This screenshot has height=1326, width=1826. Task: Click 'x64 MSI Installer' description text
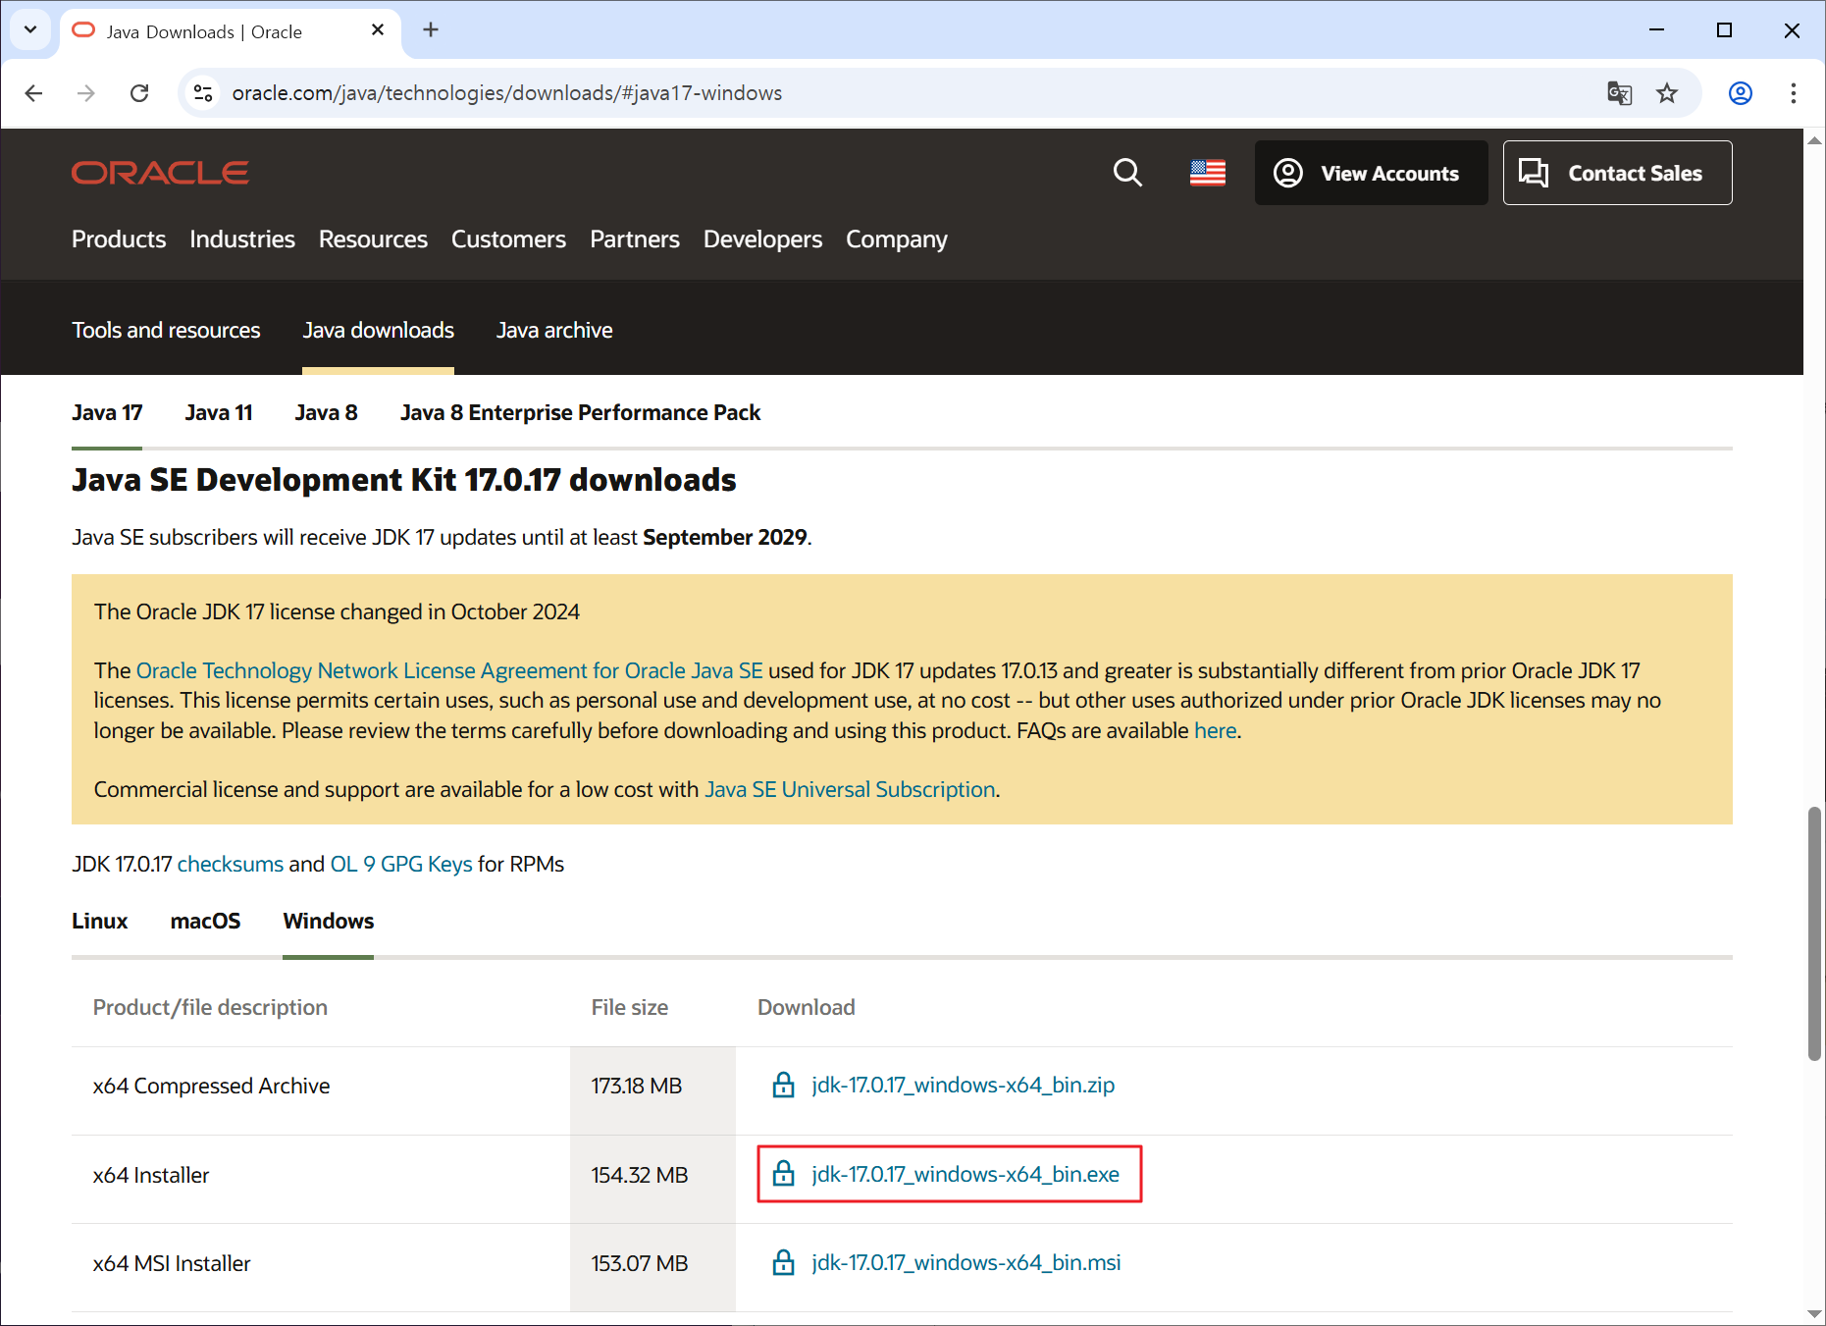(x=172, y=1264)
